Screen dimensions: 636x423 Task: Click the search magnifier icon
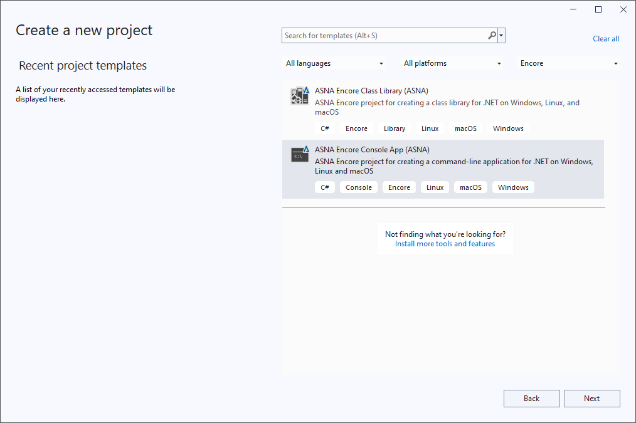pos(492,36)
